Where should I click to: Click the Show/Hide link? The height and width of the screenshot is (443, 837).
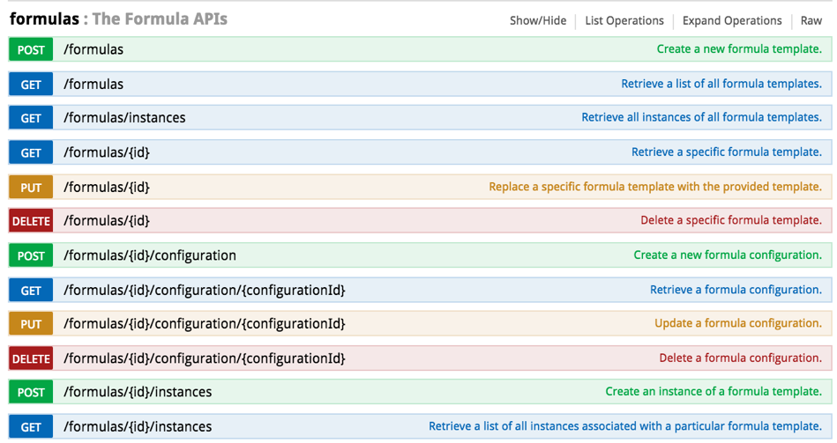pyautogui.click(x=537, y=21)
